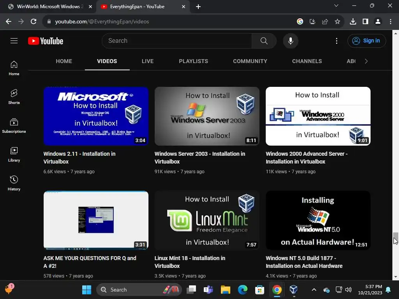Click title 'Windows 2.11 - Installation in Virtualbox'
Viewport: 399px width, 299px height.
(x=79, y=158)
